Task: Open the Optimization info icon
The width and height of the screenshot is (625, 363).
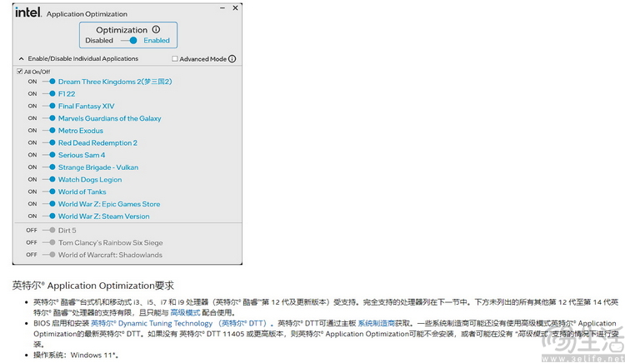Action: point(157,29)
